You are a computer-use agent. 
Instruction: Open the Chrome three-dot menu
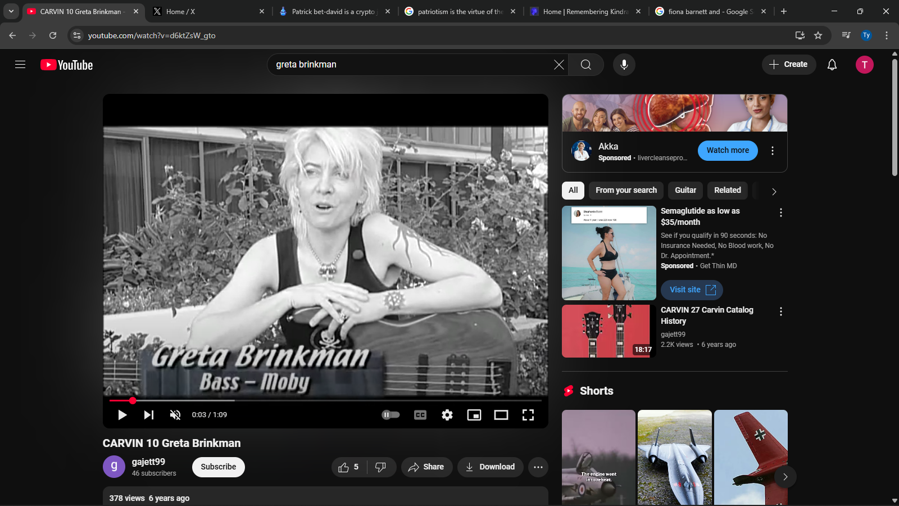(887, 35)
